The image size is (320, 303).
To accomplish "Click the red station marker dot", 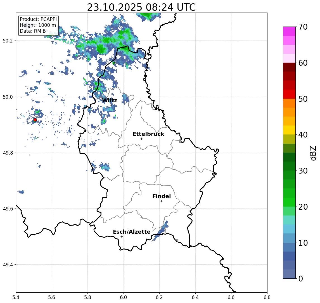I will [x=35, y=120].
